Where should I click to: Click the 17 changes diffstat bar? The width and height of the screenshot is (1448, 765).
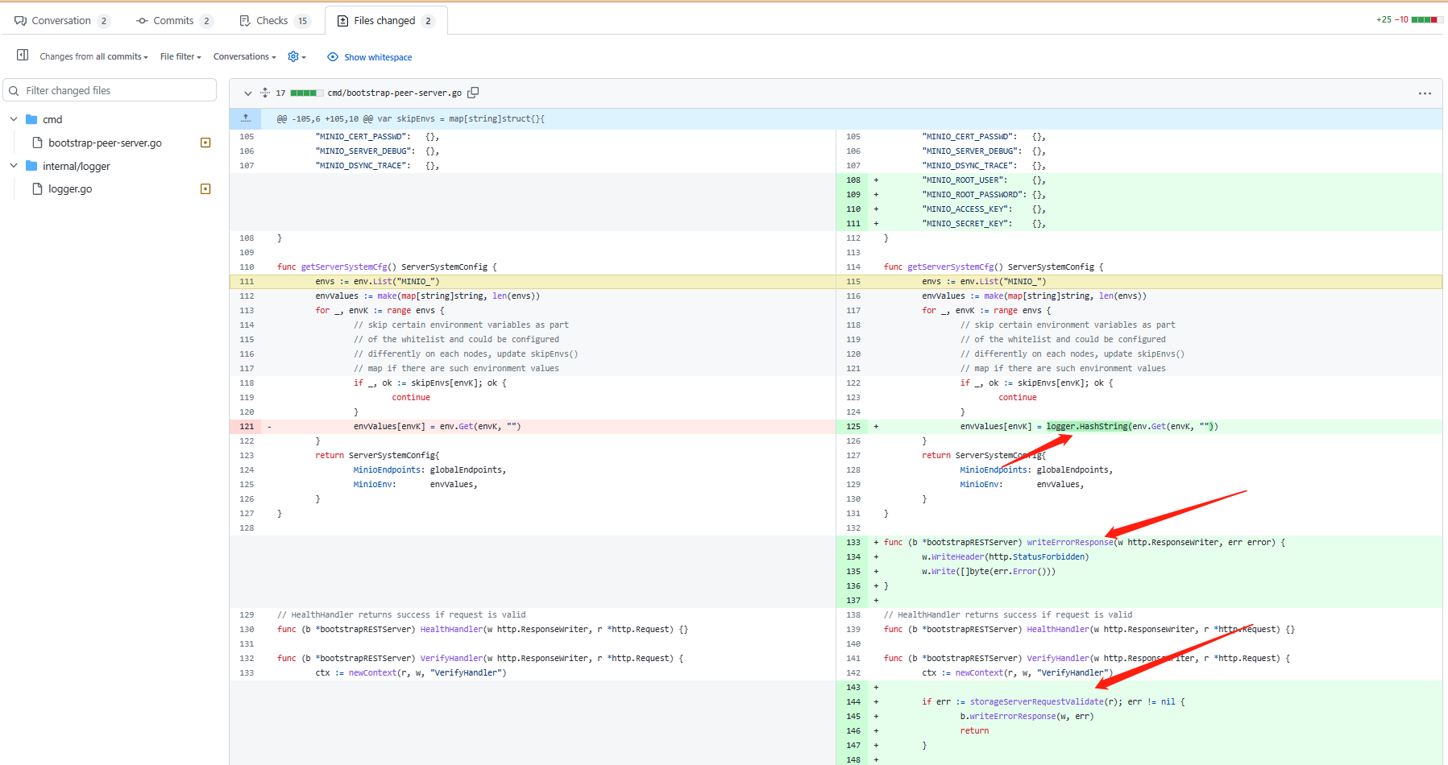pos(299,93)
